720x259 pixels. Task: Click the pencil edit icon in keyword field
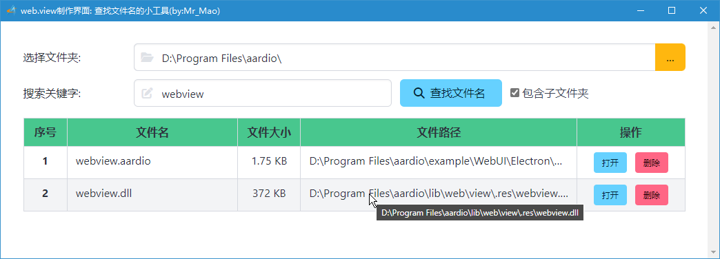(x=147, y=94)
